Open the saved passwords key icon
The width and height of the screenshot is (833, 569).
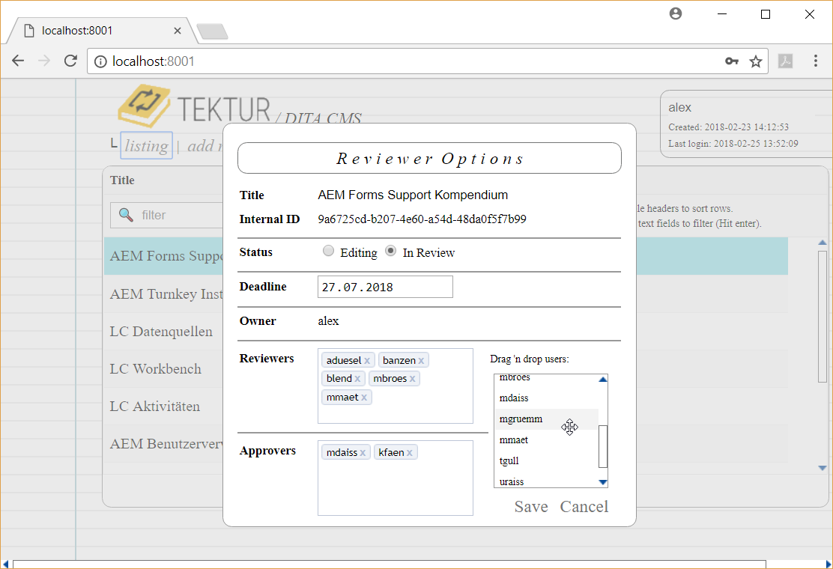[x=732, y=61]
